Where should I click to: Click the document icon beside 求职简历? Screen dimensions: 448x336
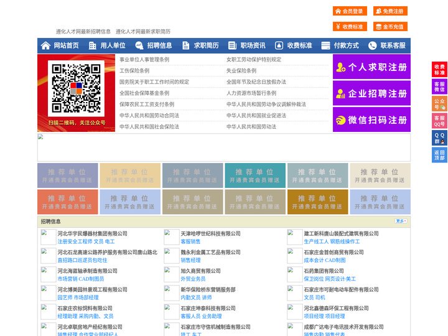(x=185, y=45)
